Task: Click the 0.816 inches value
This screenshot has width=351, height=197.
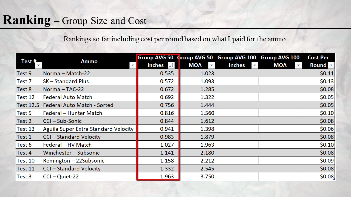Action: pos(167,113)
